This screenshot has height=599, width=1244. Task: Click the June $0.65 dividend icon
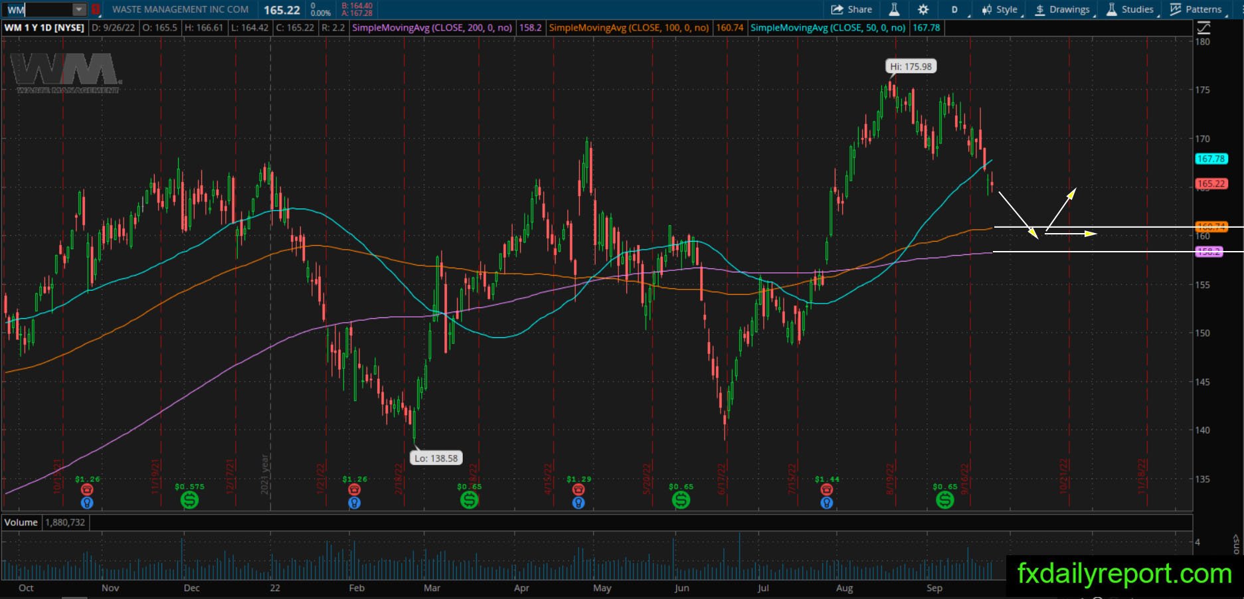tap(681, 500)
